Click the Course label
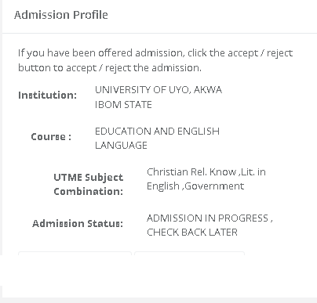 [51, 136]
